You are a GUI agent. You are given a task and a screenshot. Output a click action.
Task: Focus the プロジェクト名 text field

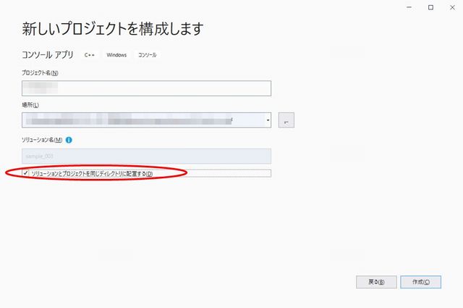click(x=146, y=88)
